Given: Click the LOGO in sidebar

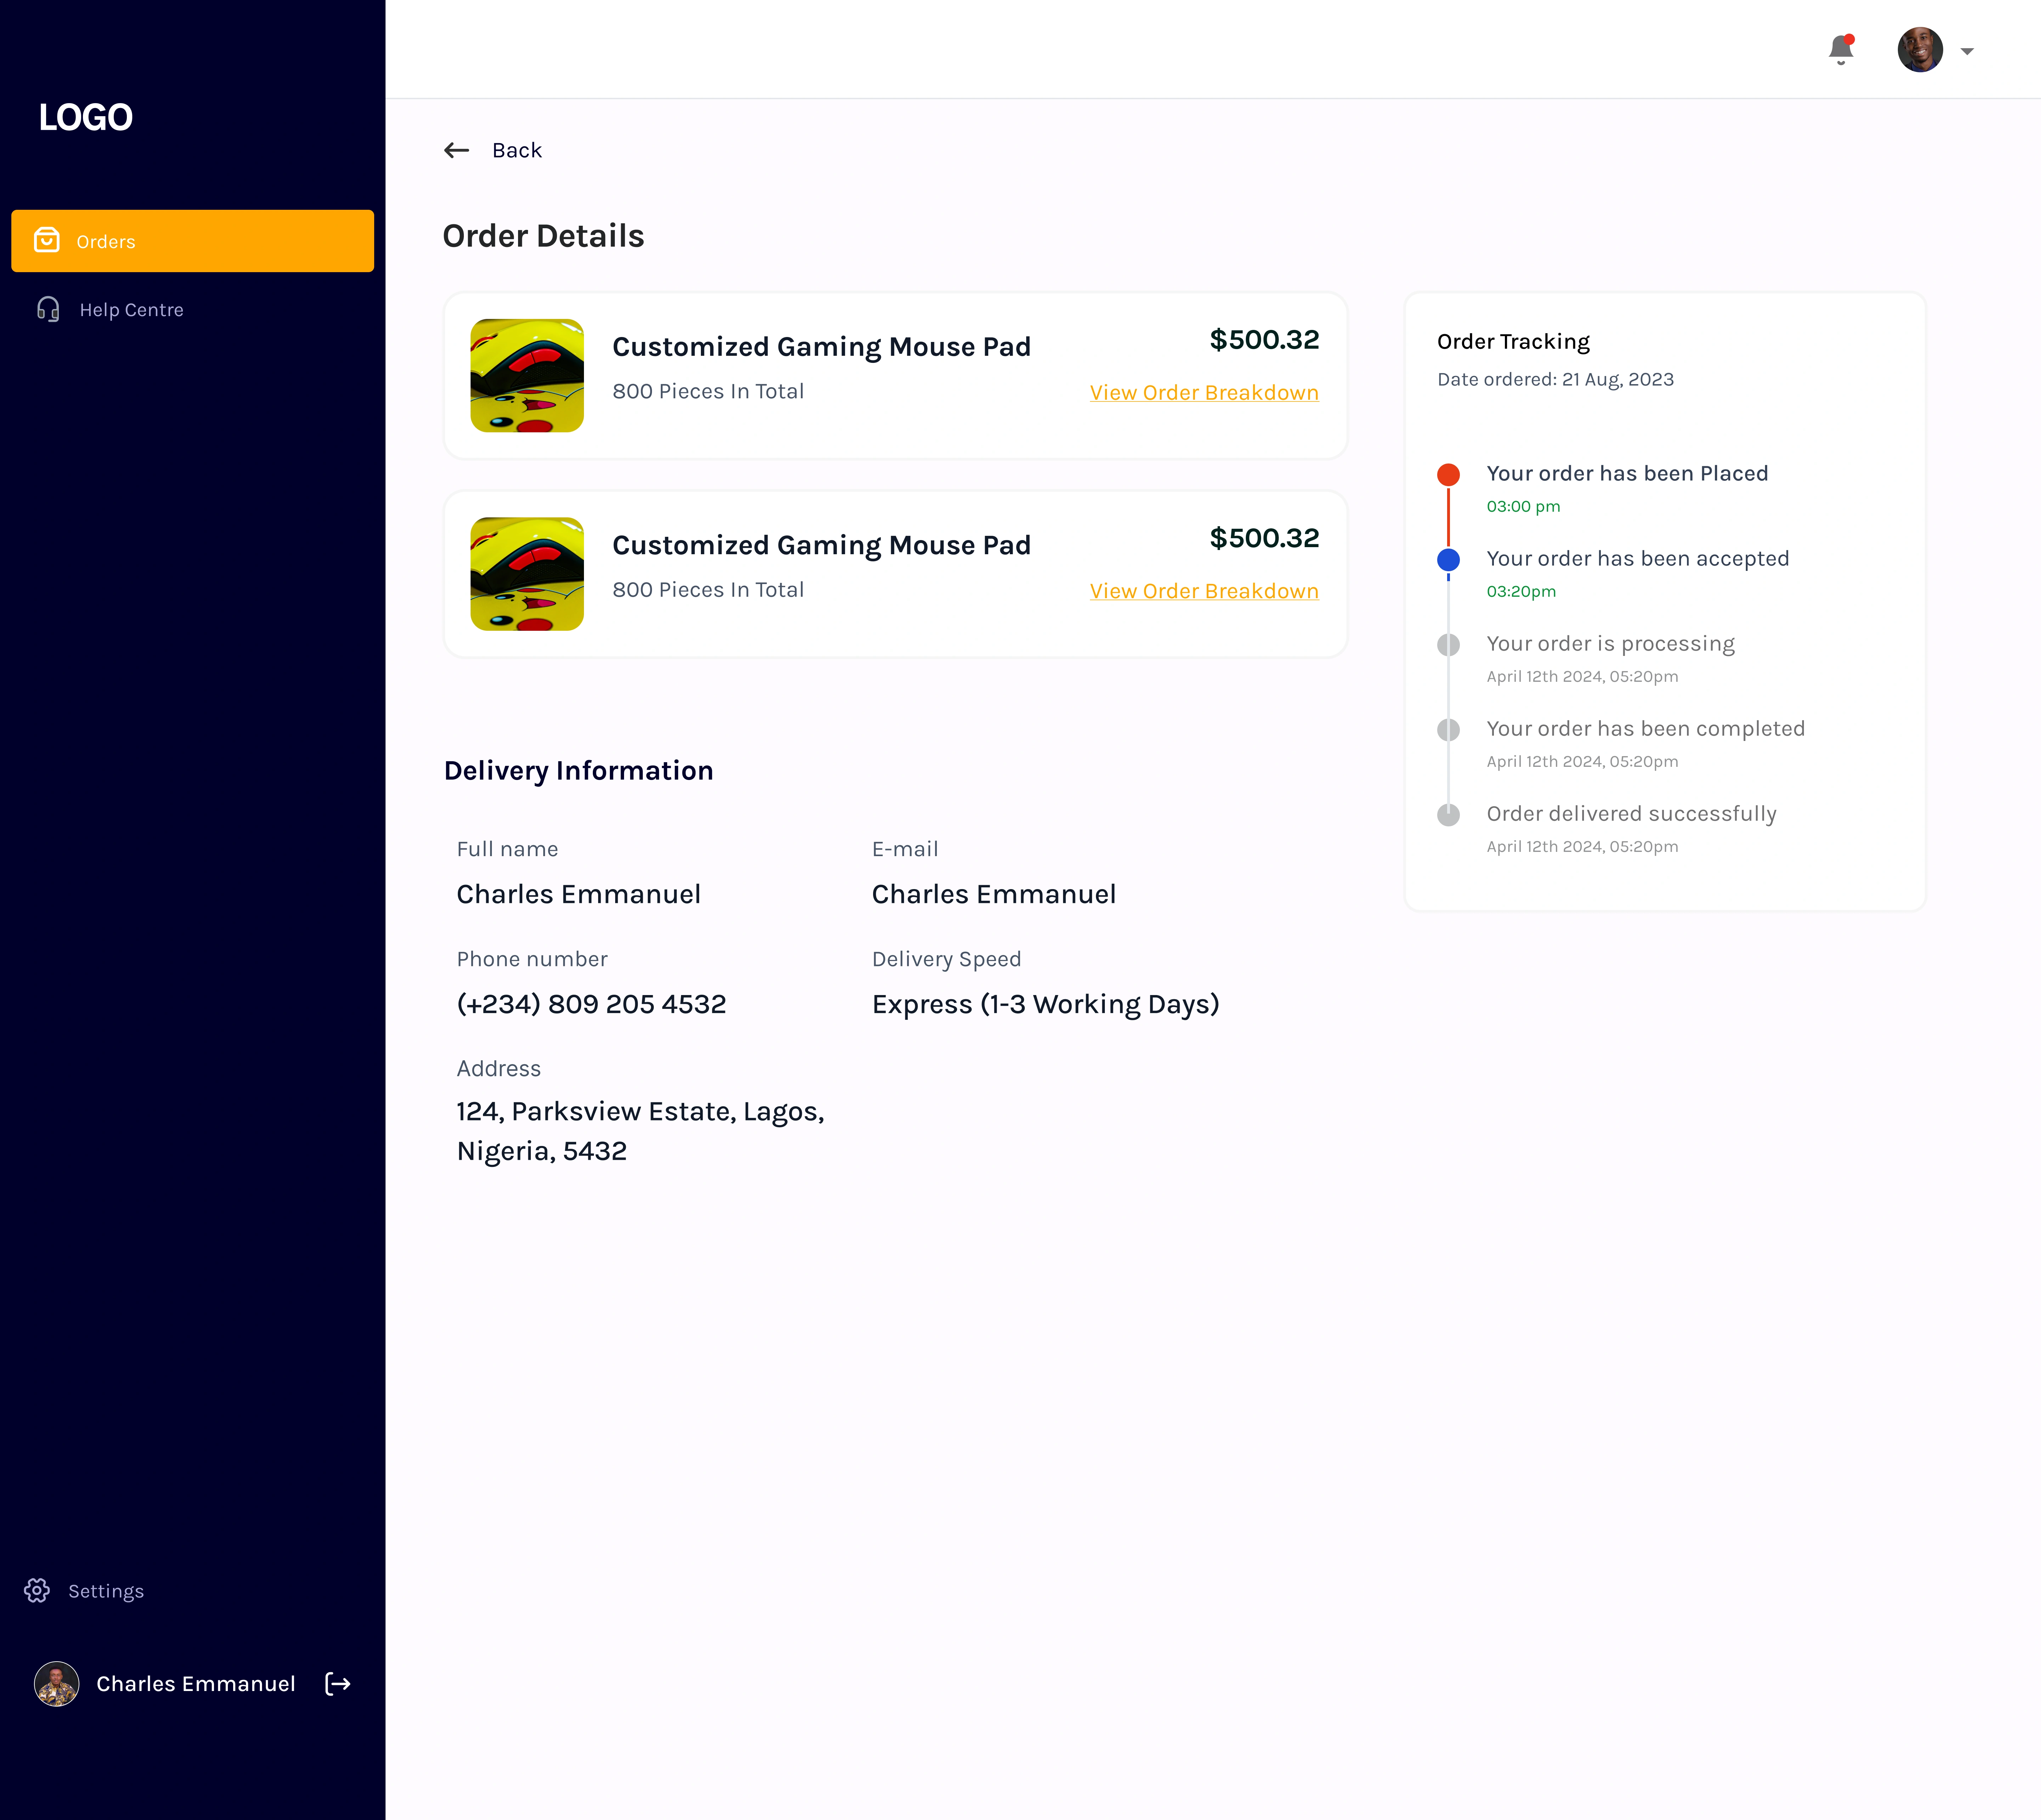Looking at the screenshot, I should coord(86,117).
